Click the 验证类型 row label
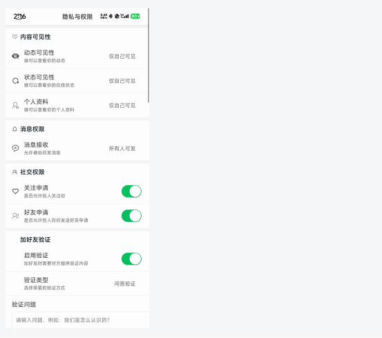Screen dimensions: 382x338 point(36,280)
